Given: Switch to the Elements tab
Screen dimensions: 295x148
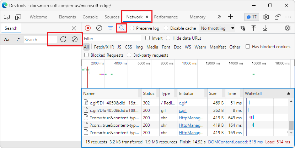Looking at the screenshot, I should click(x=67, y=17).
